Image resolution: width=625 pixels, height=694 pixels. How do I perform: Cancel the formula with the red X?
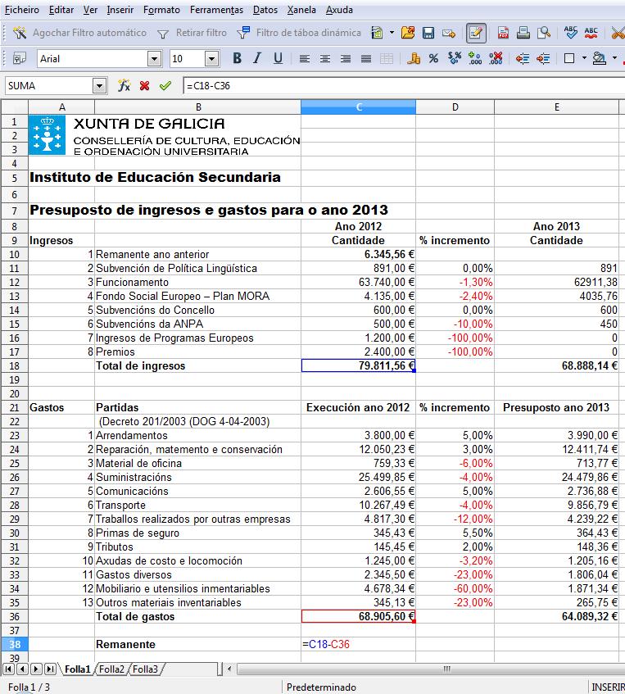pyautogui.click(x=145, y=85)
